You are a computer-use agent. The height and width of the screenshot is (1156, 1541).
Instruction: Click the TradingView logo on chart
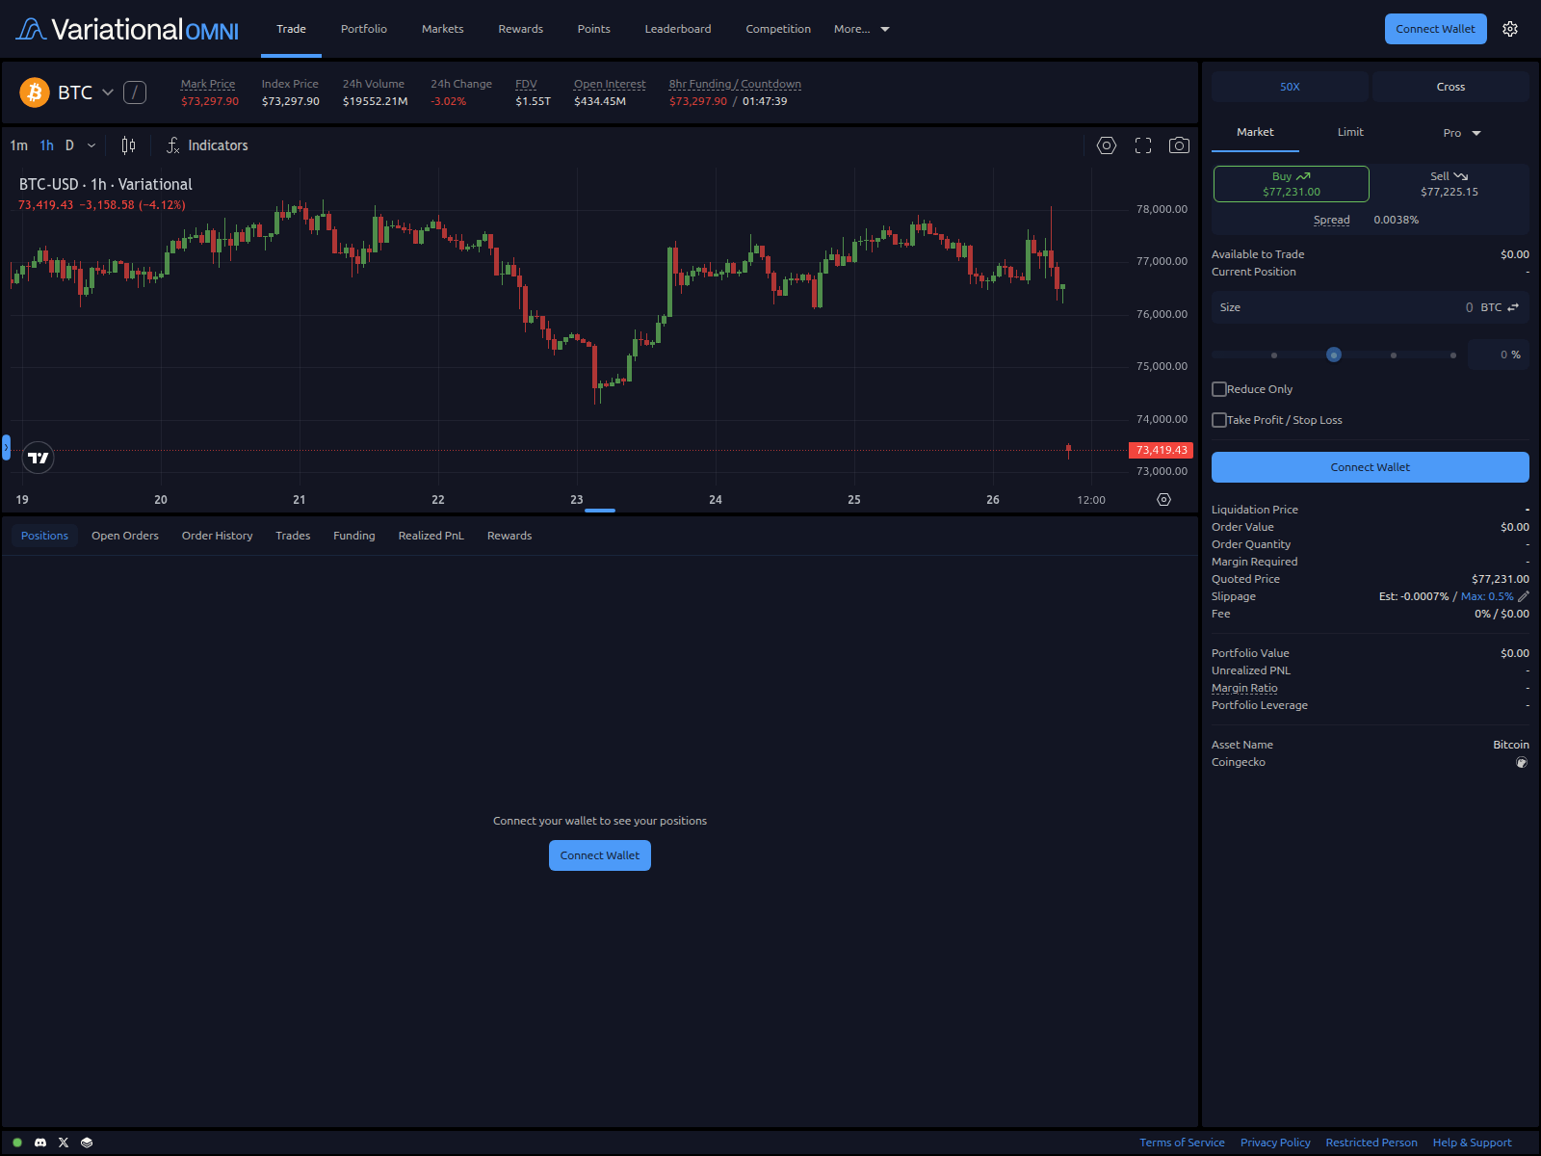pyautogui.click(x=39, y=458)
